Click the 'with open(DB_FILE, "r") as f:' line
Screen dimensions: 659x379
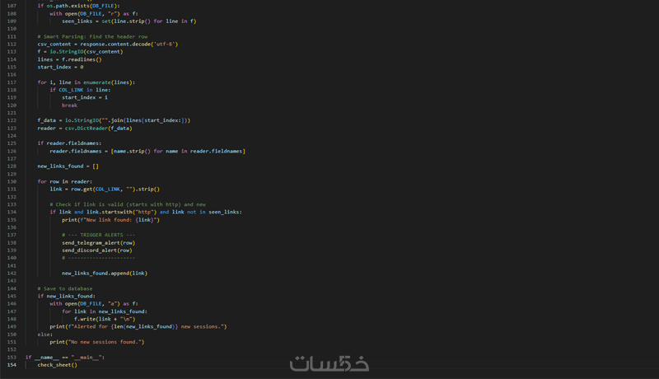click(x=94, y=13)
